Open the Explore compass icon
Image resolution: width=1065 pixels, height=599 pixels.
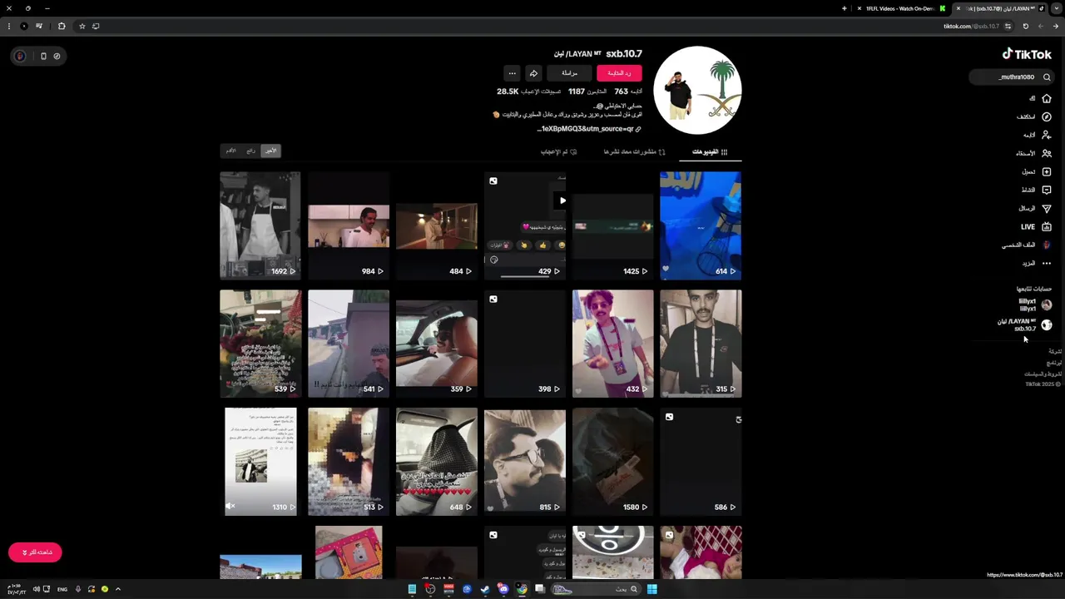pos(1047,116)
